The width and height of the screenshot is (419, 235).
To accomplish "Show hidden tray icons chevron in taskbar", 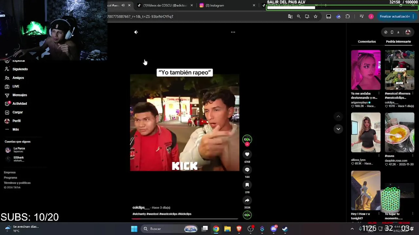I will pyautogui.click(x=352, y=229).
